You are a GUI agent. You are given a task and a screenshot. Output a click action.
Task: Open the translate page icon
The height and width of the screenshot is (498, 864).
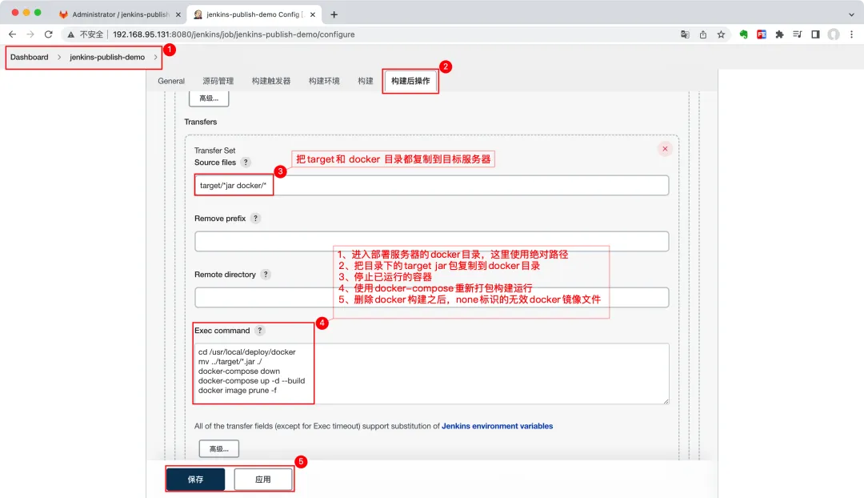685,34
